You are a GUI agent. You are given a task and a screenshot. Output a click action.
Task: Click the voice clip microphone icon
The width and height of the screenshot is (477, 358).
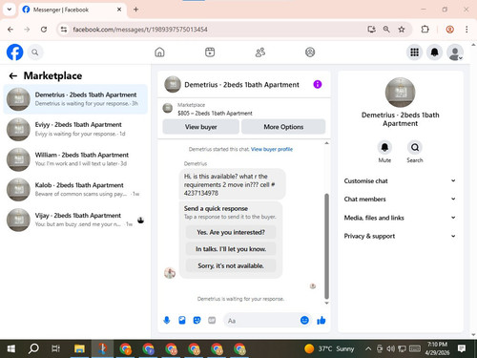pos(167,320)
